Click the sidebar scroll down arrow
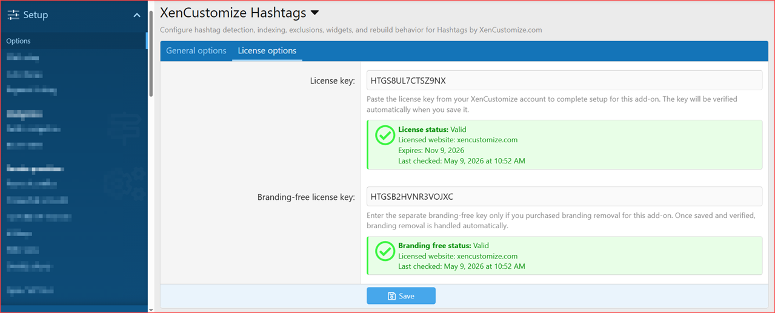775x313 pixels. (x=151, y=309)
